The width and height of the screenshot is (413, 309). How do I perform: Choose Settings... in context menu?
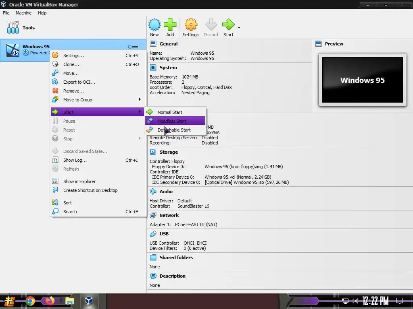pyautogui.click(x=98, y=56)
